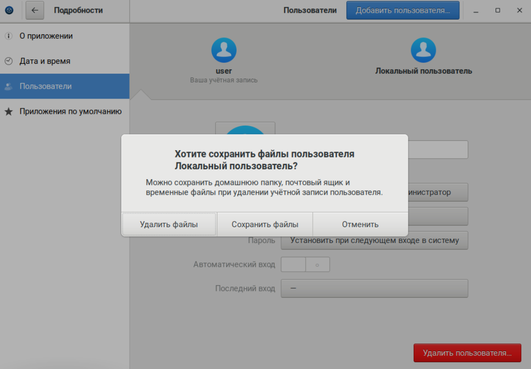Viewport: 531px width, 369px height.
Task: Click the users icon in the sidebar
Action: click(8, 86)
